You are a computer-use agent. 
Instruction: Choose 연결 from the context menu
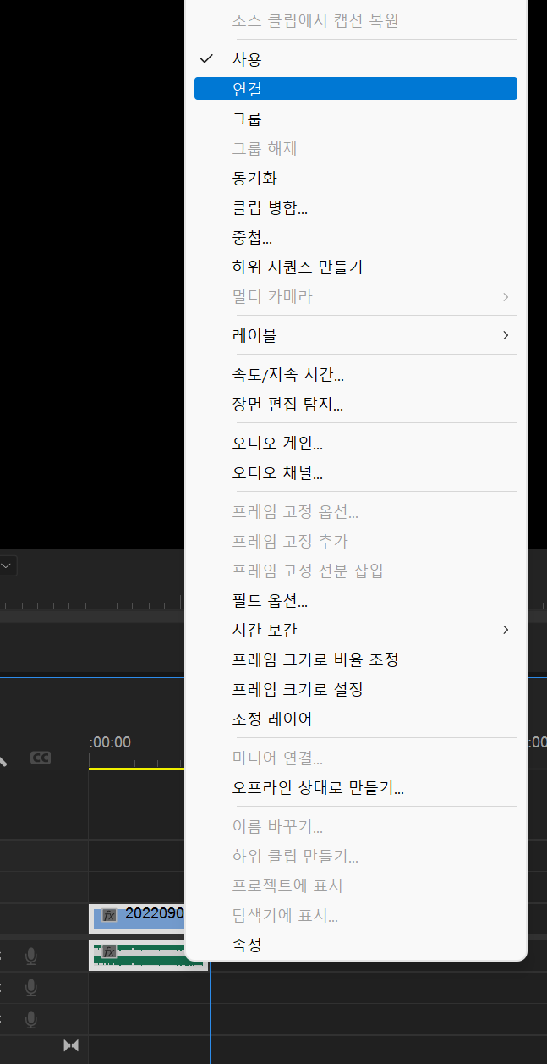tap(355, 89)
